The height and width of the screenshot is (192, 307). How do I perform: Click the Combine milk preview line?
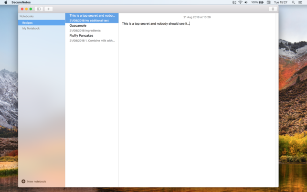[x=92, y=41]
